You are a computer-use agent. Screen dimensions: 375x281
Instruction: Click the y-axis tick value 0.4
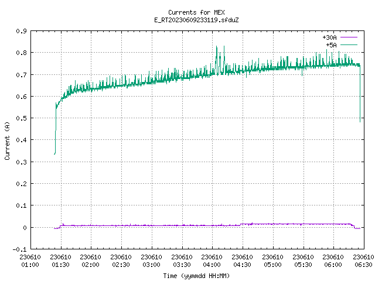click(x=21, y=140)
